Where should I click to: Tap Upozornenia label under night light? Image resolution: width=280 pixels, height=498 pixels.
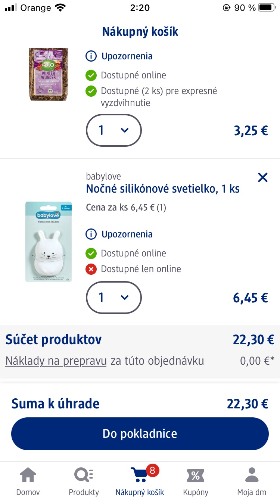pyautogui.click(x=127, y=234)
